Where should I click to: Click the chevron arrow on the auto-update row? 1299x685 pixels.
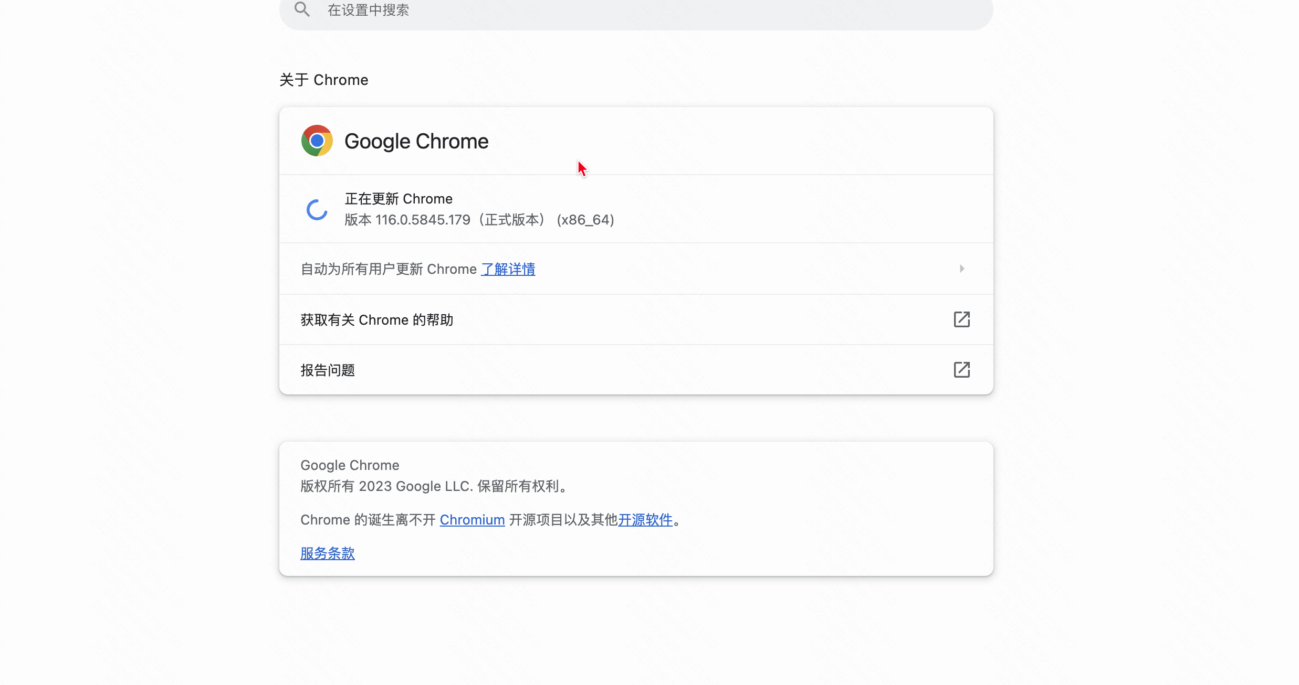[x=961, y=269]
